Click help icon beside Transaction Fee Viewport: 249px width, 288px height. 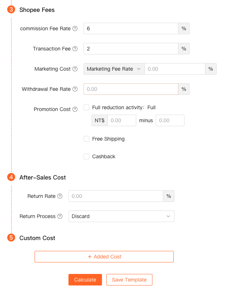pyautogui.click(x=75, y=49)
